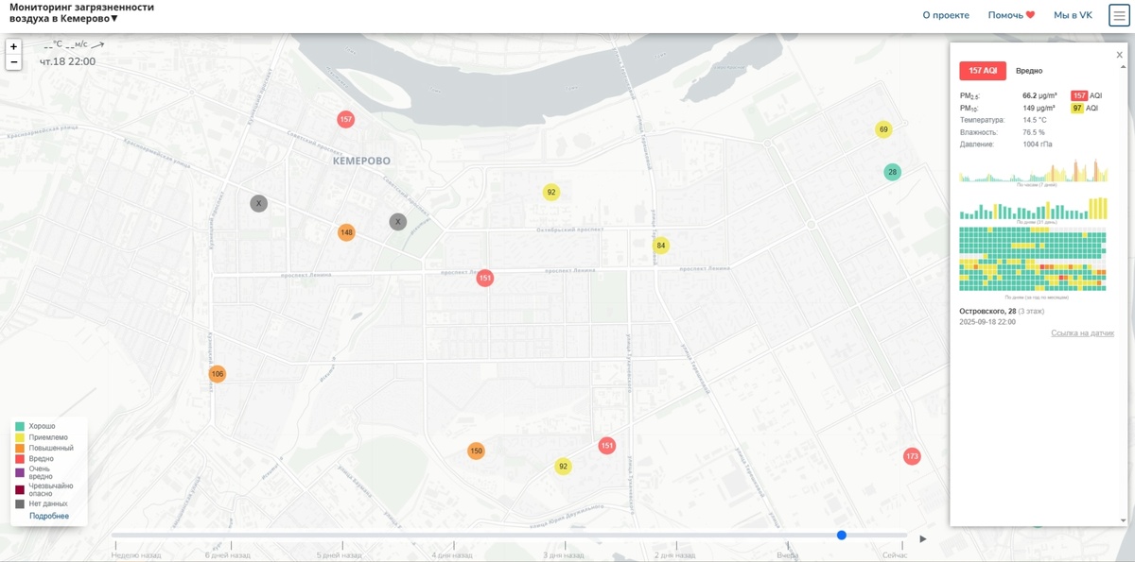Select the red 157 sensor marker

click(346, 119)
